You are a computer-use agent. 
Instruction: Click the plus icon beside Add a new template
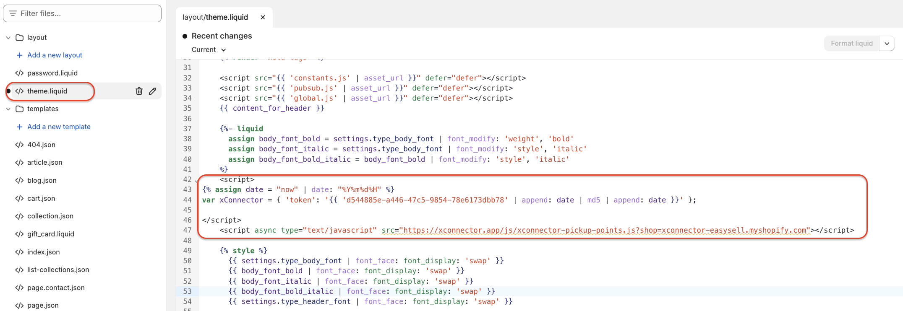click(19, 127)
